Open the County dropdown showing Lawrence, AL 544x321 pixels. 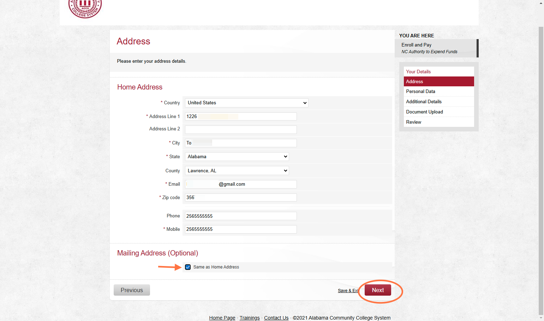(237, 171)
